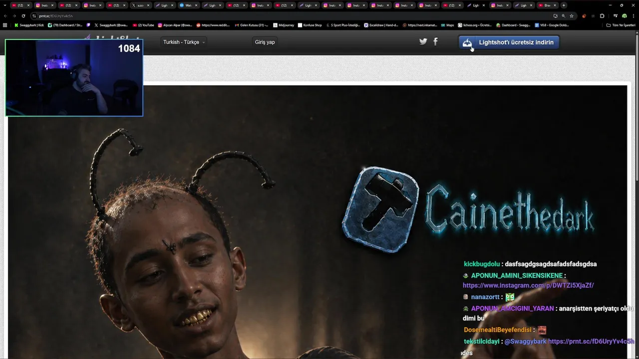The height and width of the screenshot is (359, 639).
Task: Open the next.inkarnat... bookmark
Action: (420, 25)
